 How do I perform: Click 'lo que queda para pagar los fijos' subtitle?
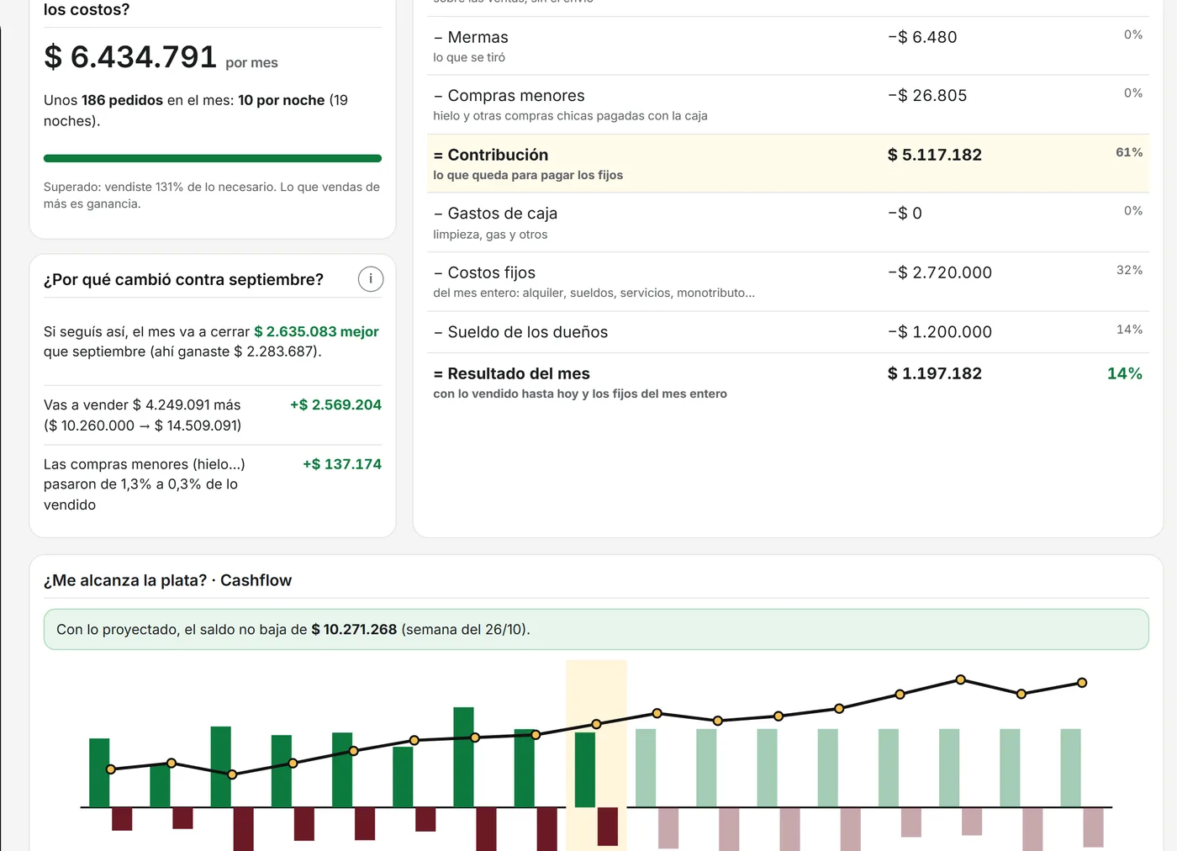528,175
